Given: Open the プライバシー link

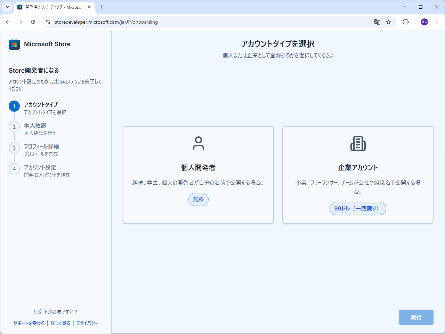Looking at the screenshot, I should (x=87, y=323).
